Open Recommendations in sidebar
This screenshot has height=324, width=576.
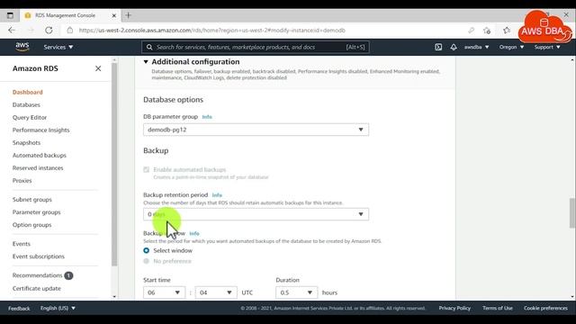(38, 275)
